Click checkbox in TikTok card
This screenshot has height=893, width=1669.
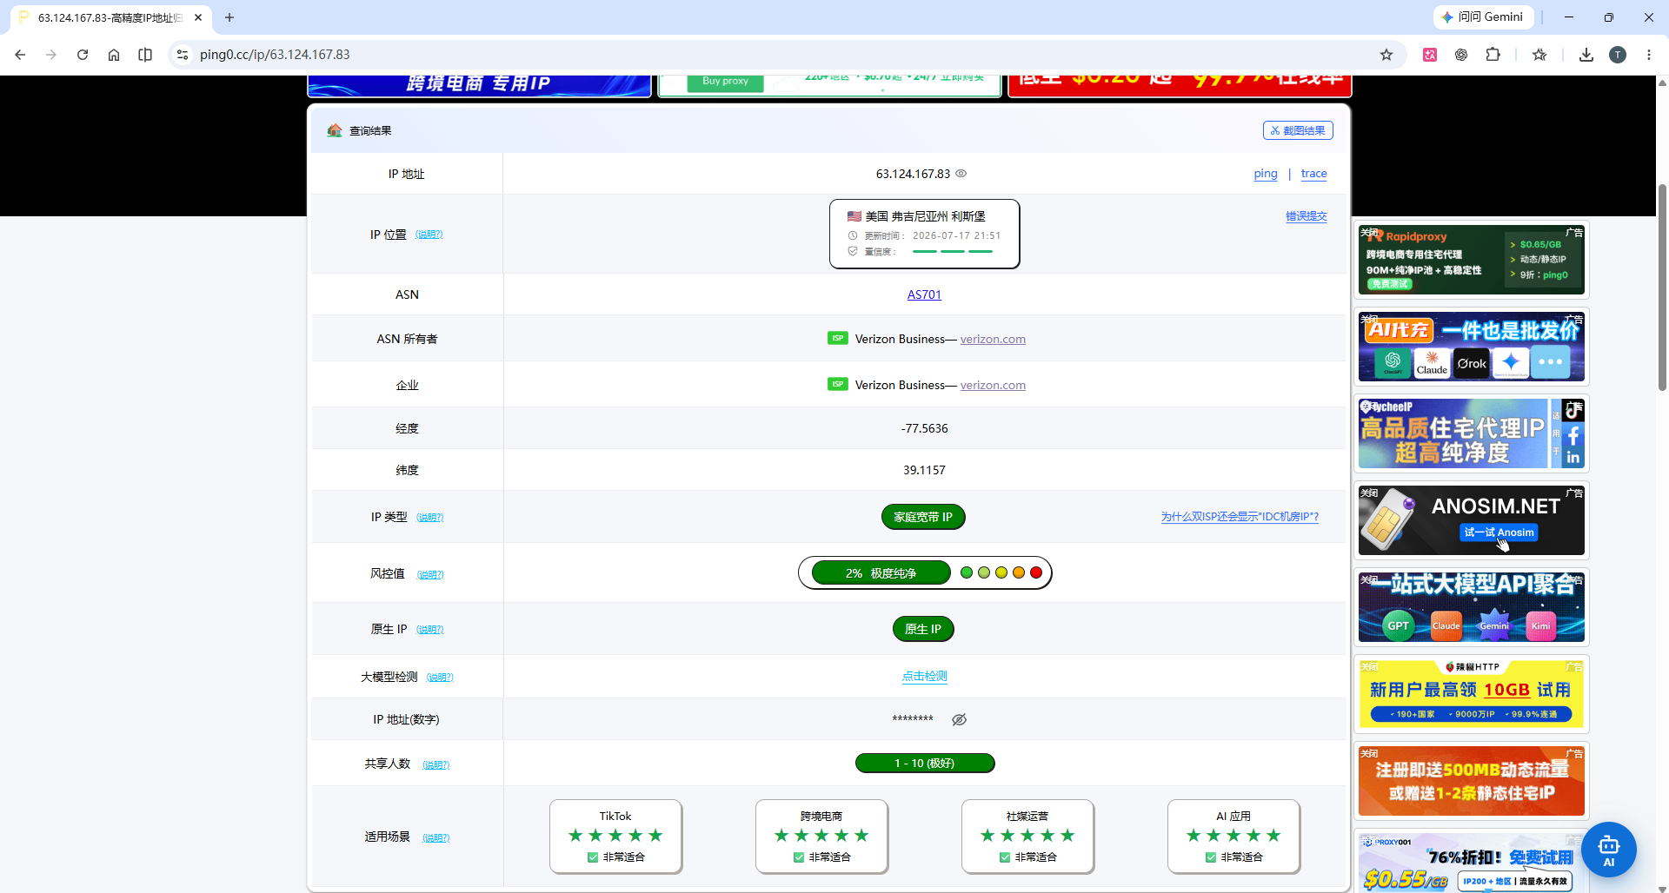click(x=593, y=857)
